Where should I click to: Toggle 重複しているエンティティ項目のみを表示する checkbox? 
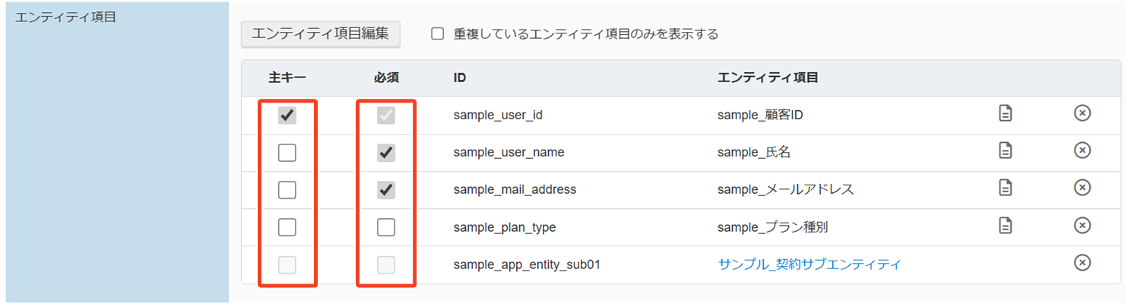(x=438, y=34)
